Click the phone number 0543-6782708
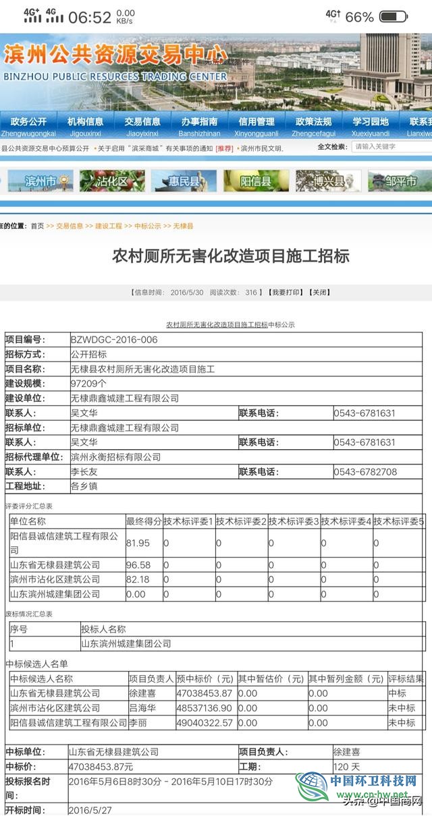 [365, 472]
